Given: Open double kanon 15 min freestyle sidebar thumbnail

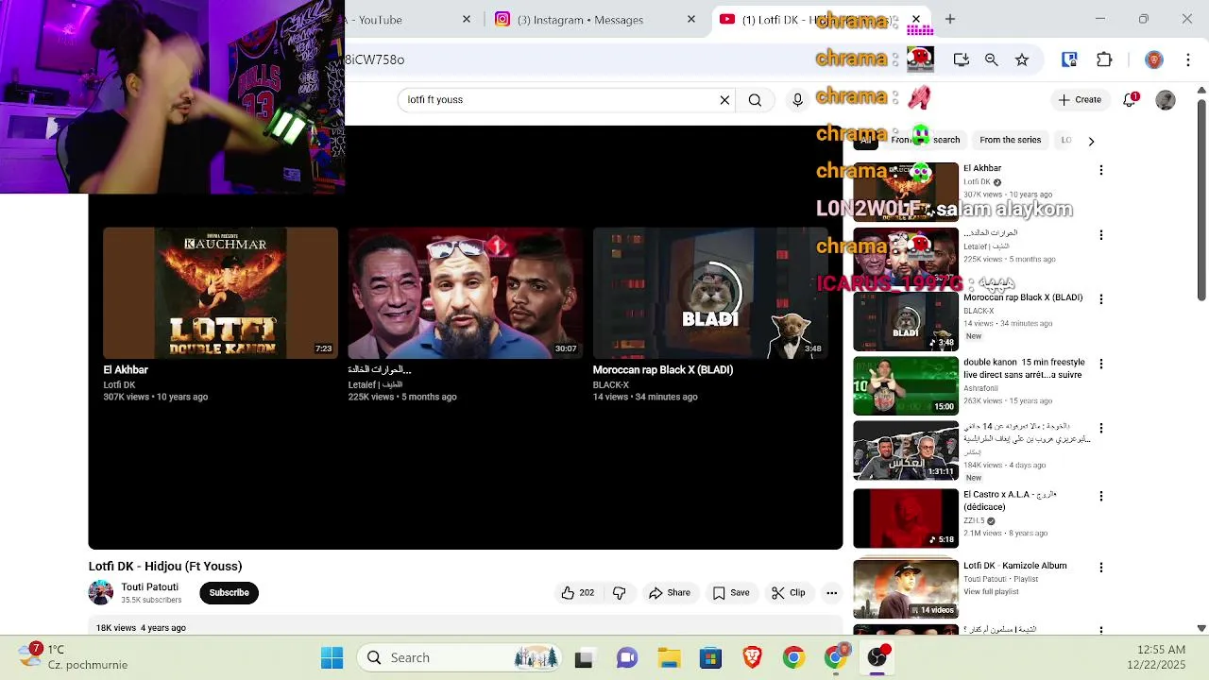Looking at the screenshot, I should point(906,385).
